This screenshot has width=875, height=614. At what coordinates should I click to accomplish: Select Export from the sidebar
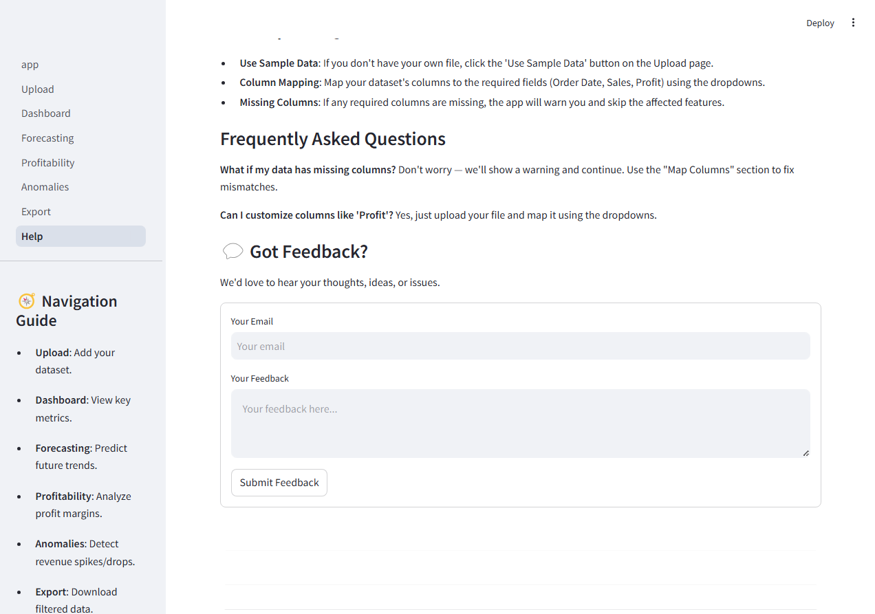pos(36,211)
